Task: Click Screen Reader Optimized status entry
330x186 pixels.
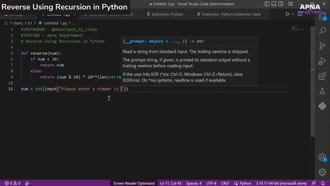Action: (134, 183)
